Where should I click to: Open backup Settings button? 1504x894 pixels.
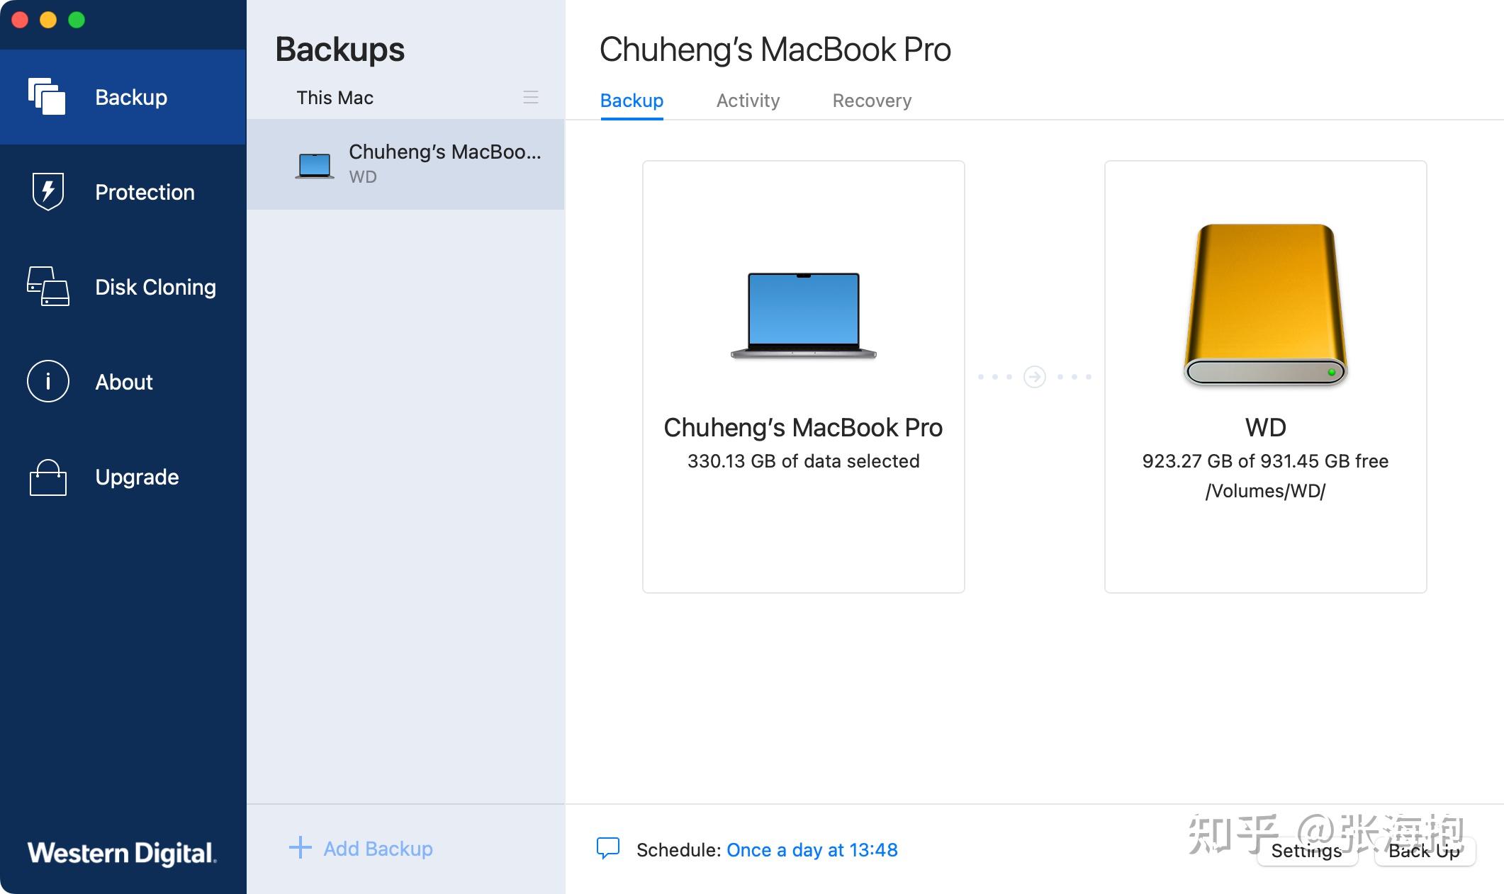pyautogui.click(x=1306, y=851)
